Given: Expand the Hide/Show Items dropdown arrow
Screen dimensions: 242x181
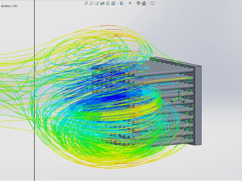Looking at the screenshot, I should coord(134,3).
